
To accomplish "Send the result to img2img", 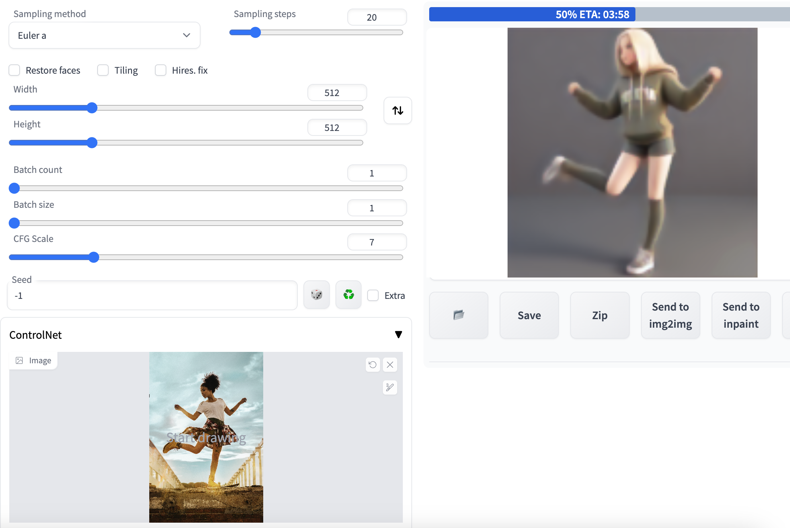I will tap(670, 315).
